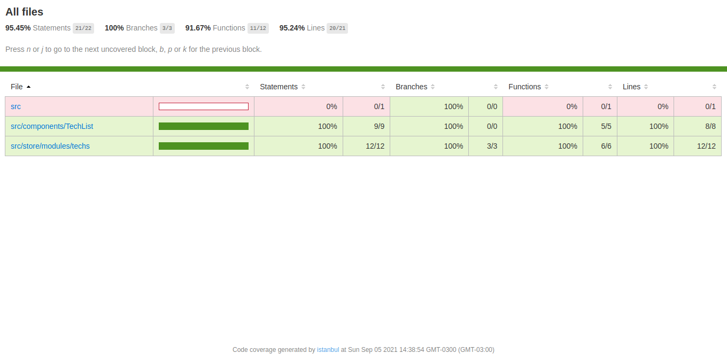Click techs row Functions 100% cell

coord(543,146)
